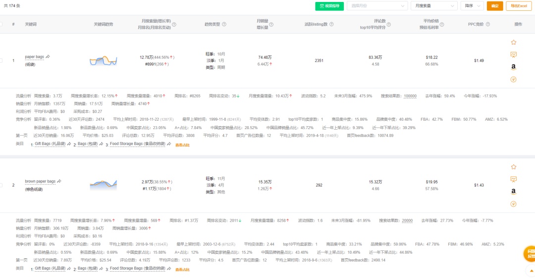Click help icon beside 活跃listing数 header
Viewport: 535px width, 279px height.
click(x=331, y=24)
